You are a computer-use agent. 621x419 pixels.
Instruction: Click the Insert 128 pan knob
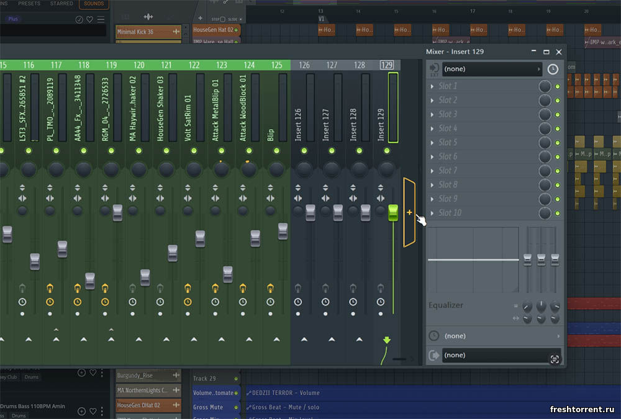pos(359,169)
